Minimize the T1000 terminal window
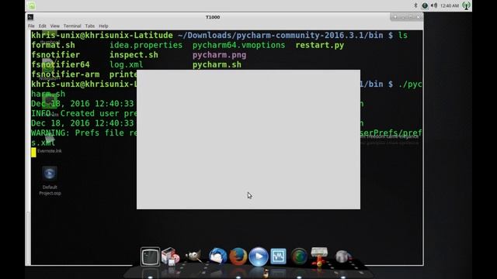Image resolution: width=497 pixels, height=279 pixels. [403, 17]
